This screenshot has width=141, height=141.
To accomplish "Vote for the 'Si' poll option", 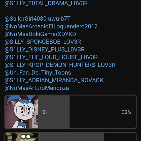I will click(x=70, y=112).
